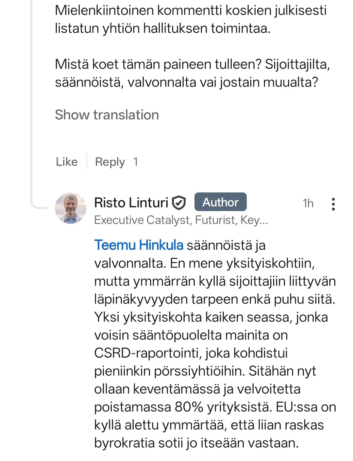Image resolution: width=353 pixels, height=461 pixels.
Task: Tap the verified badge beside Risto Linturi
Action: pos(179,203)
